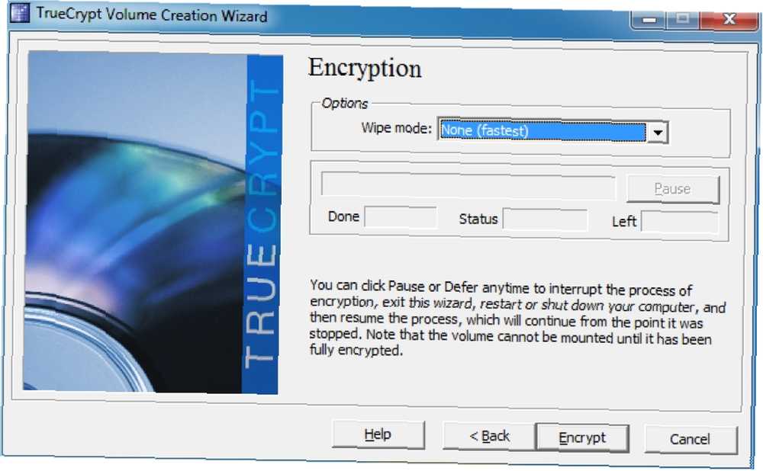The height and width of the screenshot is (471, 763).
Task: Click the Done value field
Action: (401, 217)
